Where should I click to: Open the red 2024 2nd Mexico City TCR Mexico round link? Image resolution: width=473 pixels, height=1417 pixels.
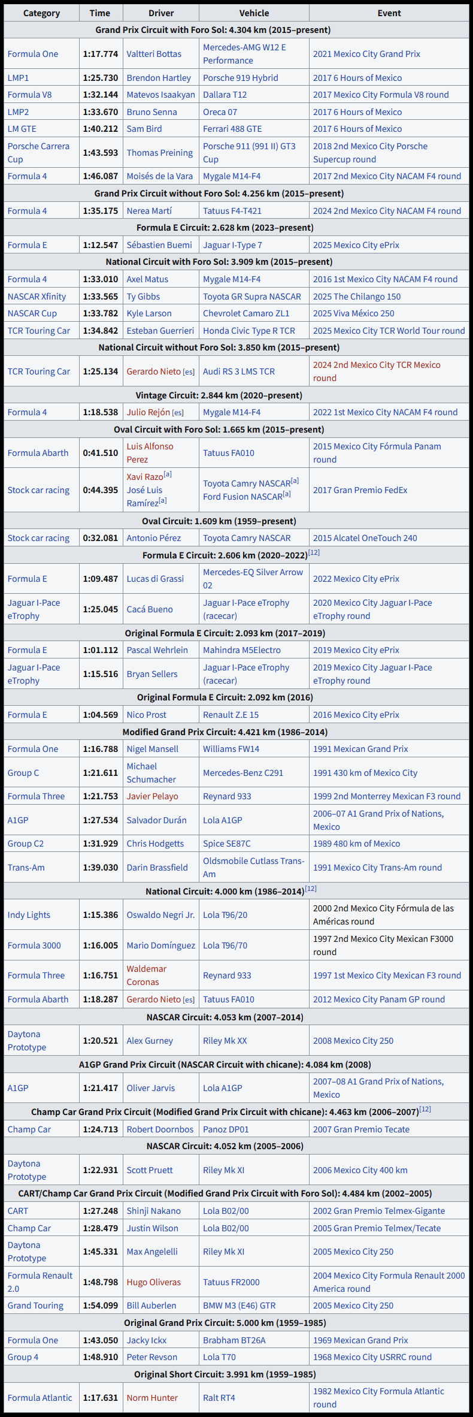pyautogui.click(x=377, y=371)
